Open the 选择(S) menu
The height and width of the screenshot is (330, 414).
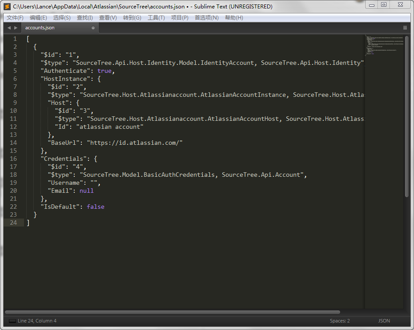[x=62, y=18]
